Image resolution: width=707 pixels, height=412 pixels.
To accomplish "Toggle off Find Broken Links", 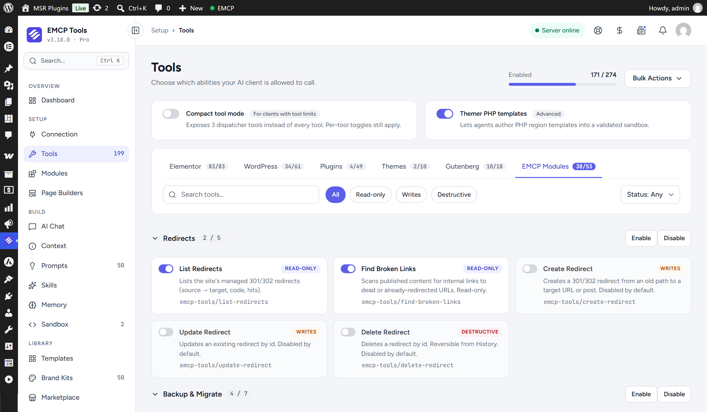I will 348,269.
